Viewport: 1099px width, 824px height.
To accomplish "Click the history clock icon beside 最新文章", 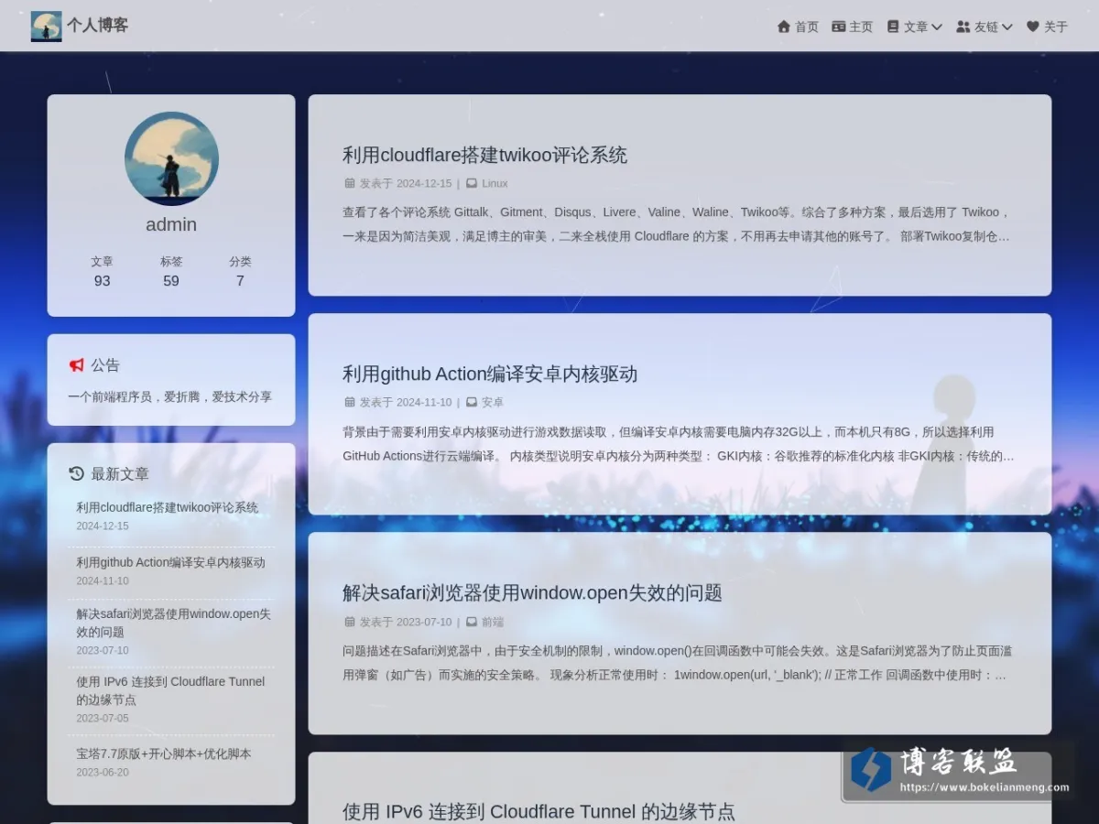I will [x=76, y=473].
